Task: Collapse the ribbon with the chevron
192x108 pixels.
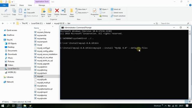Action: pyautogui.click(x=187, y=5)
